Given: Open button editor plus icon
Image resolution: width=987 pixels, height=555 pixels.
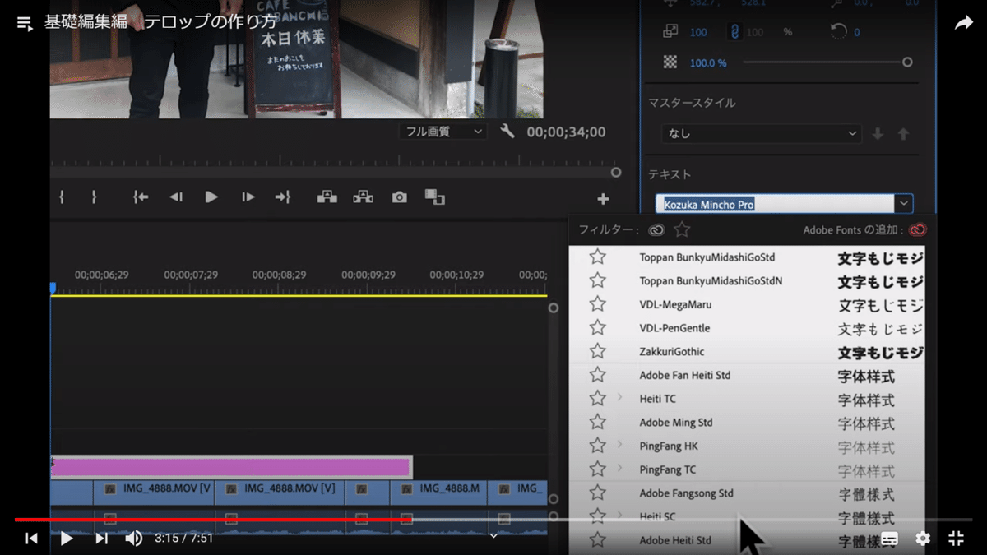Looking at the screenshot, I should [603, 199].
